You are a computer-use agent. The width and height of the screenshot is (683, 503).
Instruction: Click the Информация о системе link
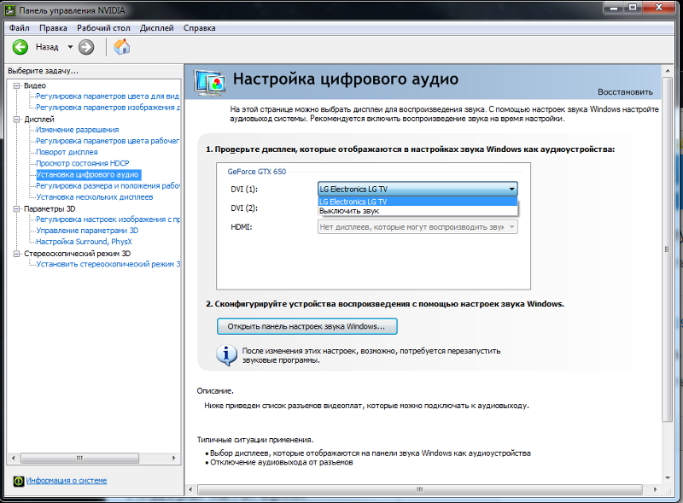pos(67,481)
